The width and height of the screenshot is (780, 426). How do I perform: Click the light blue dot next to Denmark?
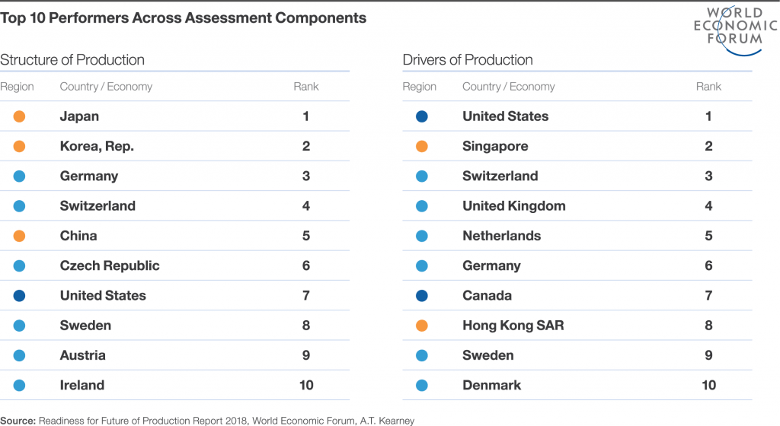422,385
